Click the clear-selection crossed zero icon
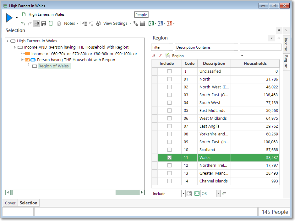The height and width of the screenshot is (221, 295). click(154, 55)
